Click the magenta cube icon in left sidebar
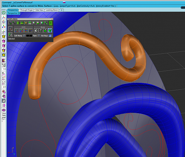The width and height of the screenshot is (185, 157). click(3, 41)
